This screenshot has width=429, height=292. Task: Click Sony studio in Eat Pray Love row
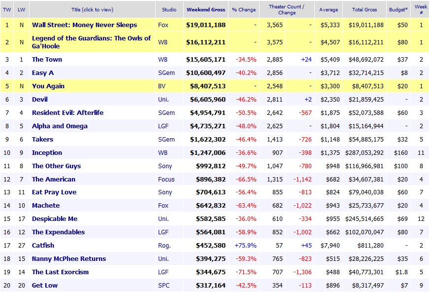pos(165,192)
